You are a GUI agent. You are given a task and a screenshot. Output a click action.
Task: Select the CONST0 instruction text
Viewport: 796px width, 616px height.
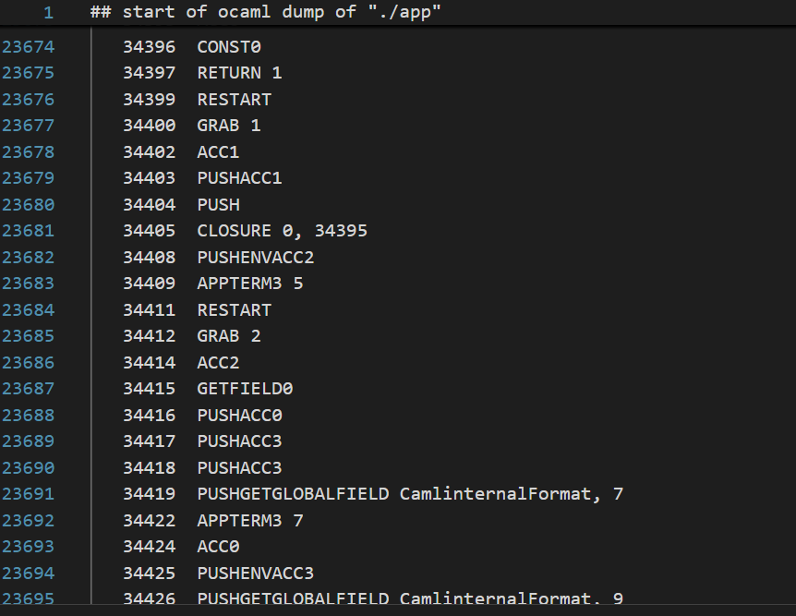(226, 46)
